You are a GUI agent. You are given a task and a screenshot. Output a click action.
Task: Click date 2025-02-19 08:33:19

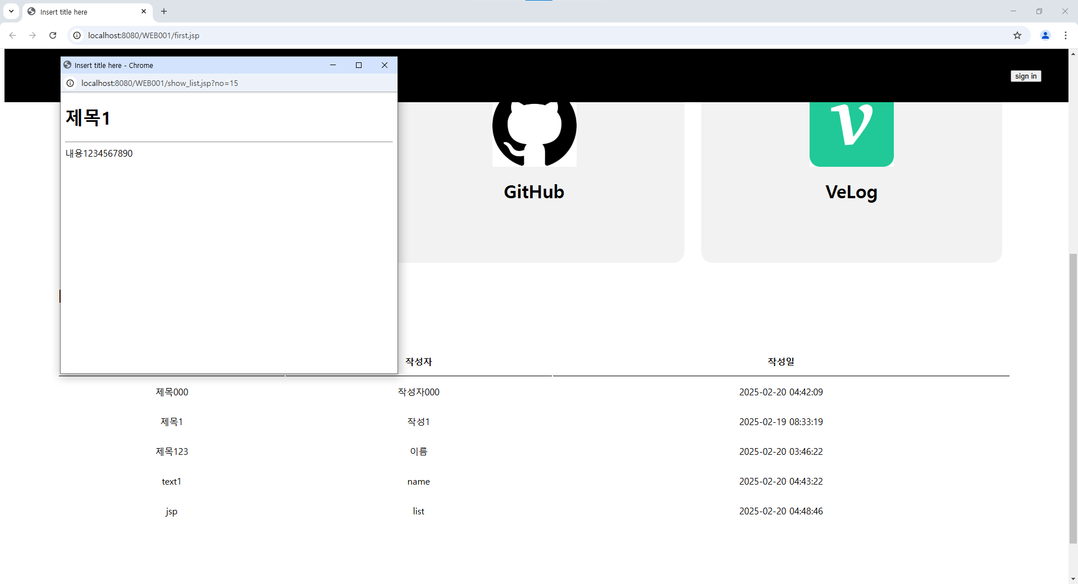pos(781,422)
